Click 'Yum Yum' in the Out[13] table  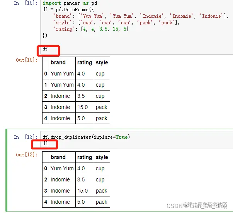pyautogui.click(x=62, y=168)
